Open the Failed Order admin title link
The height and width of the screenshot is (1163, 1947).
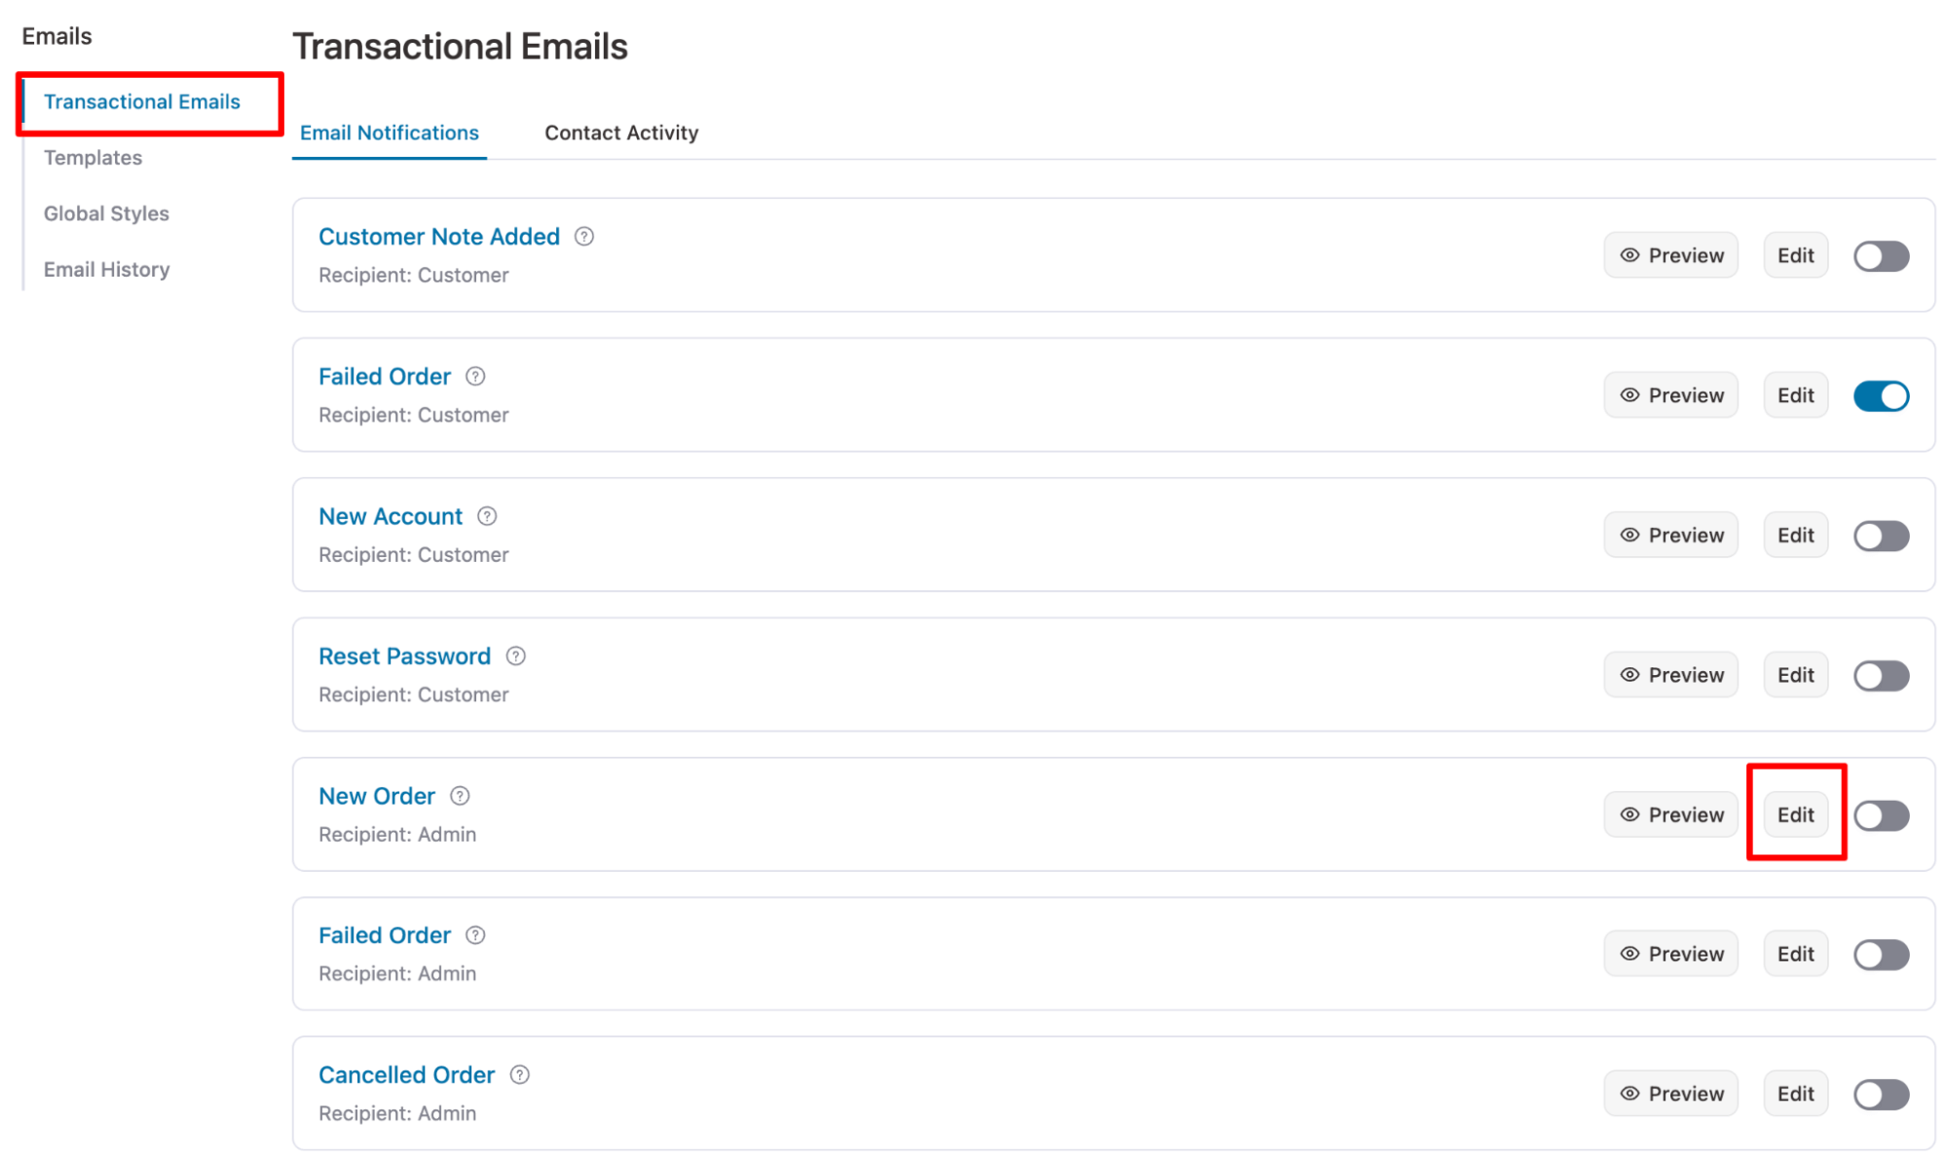(x=385, y=935)
